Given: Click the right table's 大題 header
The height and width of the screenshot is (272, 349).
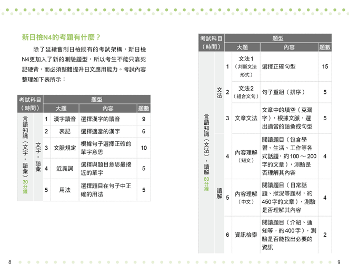Looking at the screenshot, I should (x=242, y=47).
